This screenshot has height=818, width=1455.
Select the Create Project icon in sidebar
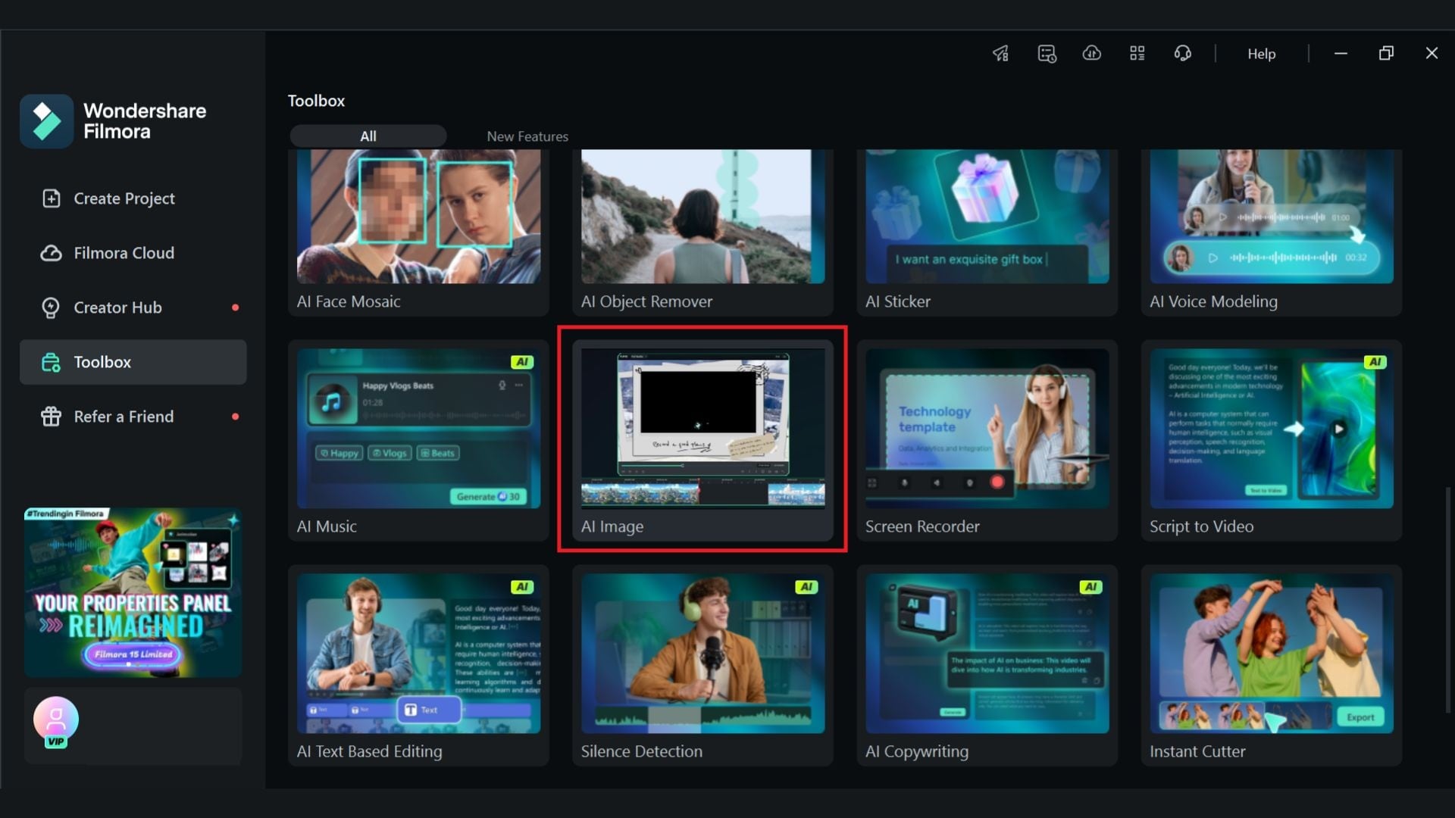(51, 198)
